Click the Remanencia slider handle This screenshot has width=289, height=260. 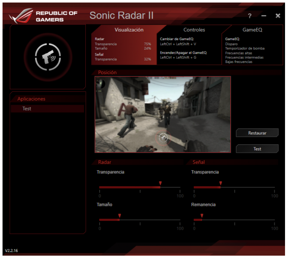tap(202, 217)
